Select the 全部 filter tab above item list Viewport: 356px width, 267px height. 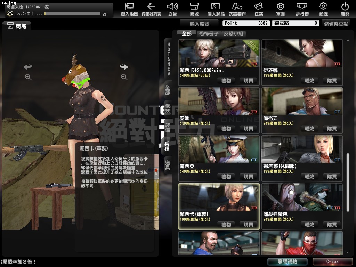[187, 34]
